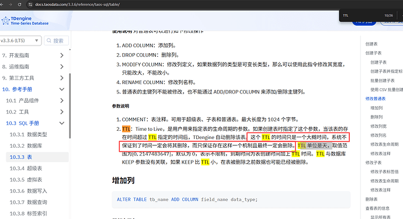The height and width of the screenshot is (219, 403).
Task: Jump to 批量创建子表 in contents
Action: coord(383,81)
